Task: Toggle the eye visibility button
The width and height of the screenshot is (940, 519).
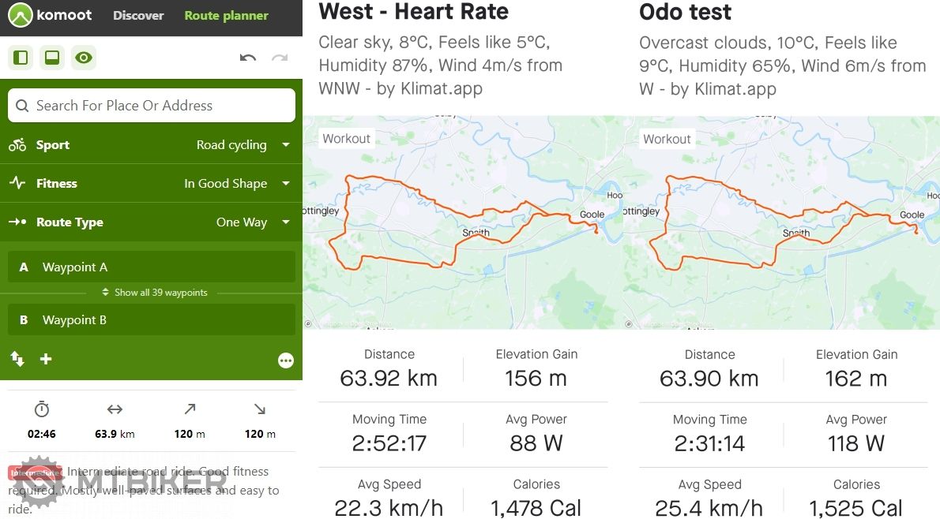Action: (83, 58)
